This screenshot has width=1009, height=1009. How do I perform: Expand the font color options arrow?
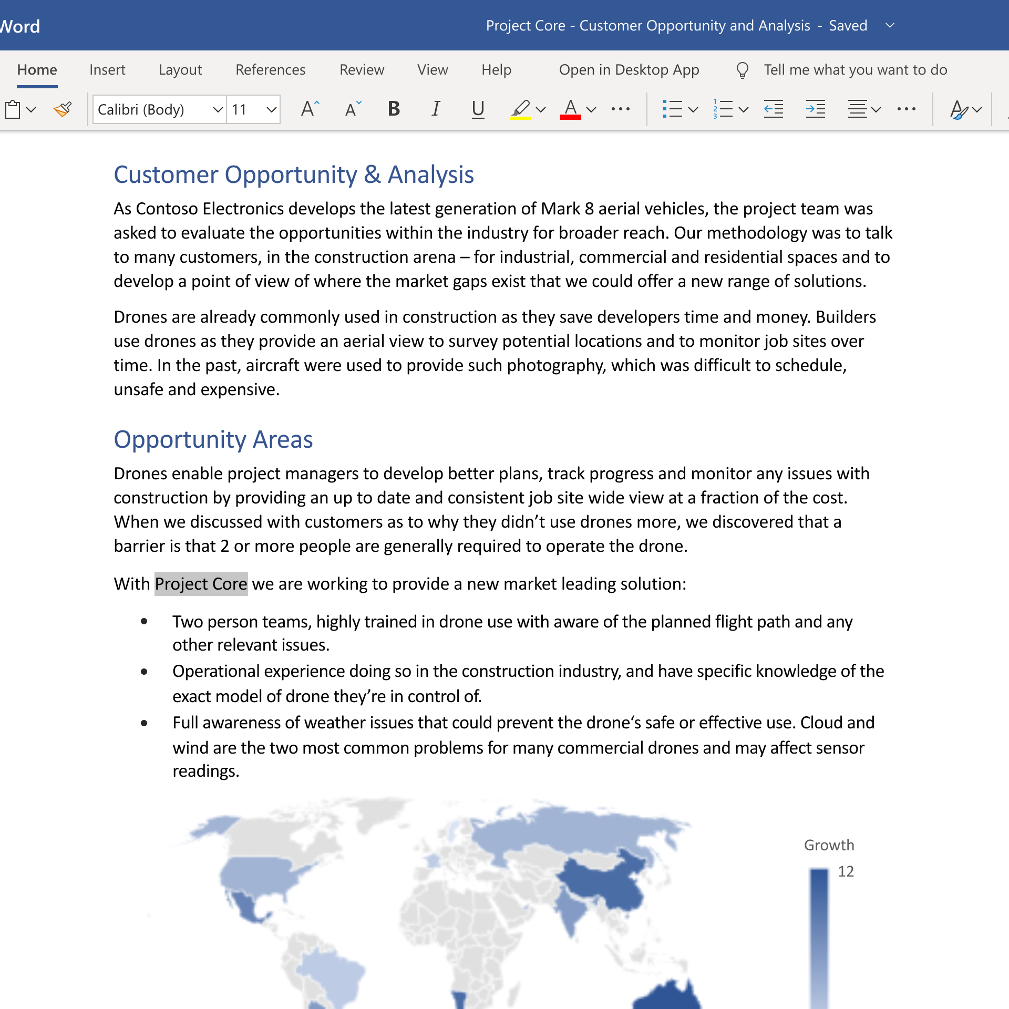[591, 110]
